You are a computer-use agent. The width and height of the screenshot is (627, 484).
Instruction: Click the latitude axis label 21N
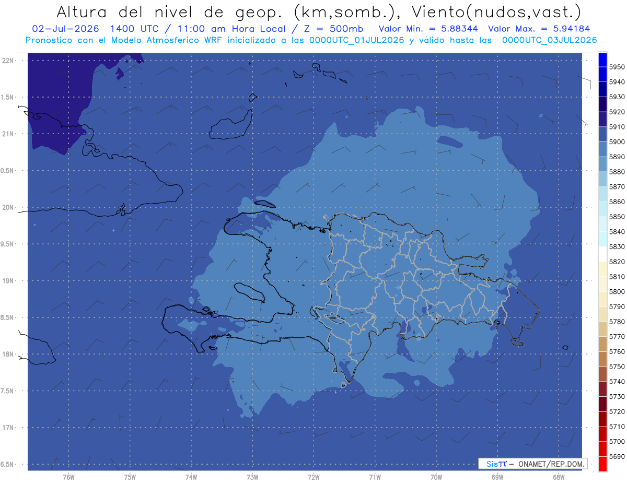click(x=8, y=134)
